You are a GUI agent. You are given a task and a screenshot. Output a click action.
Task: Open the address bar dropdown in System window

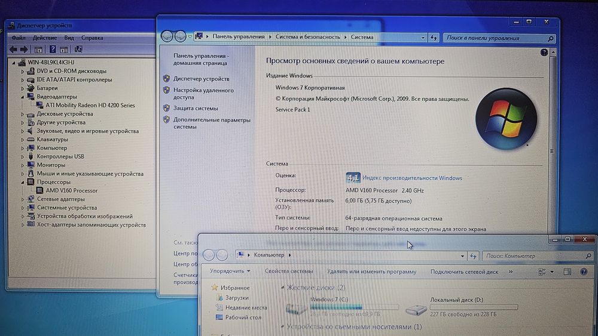[x=423, y=37]
